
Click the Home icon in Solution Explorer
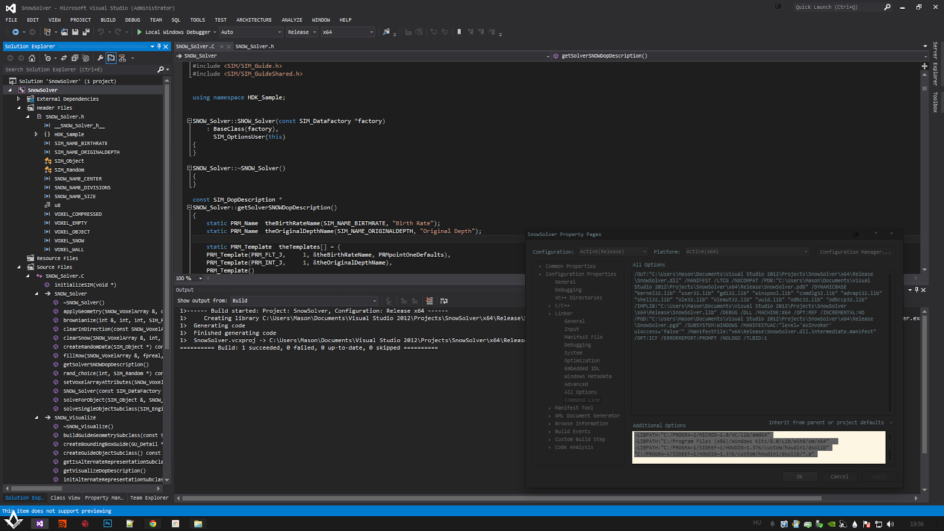pyautogui.click(x=32, y=58)
